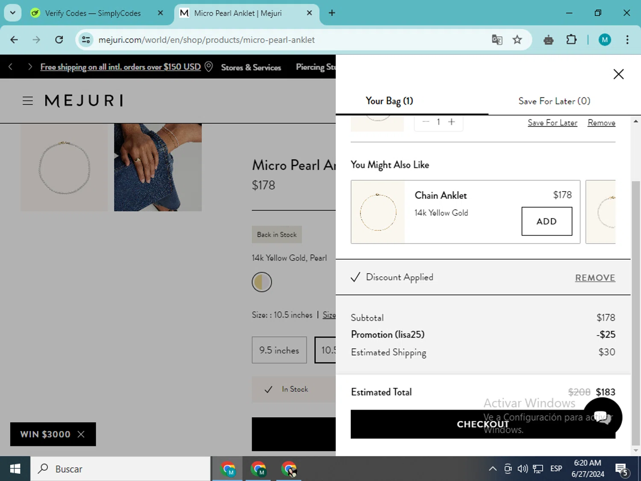Open the Save For Later (0) tab

click(554, 101)
